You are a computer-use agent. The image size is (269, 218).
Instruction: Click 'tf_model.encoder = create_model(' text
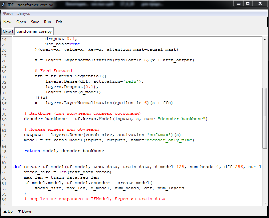109,183
